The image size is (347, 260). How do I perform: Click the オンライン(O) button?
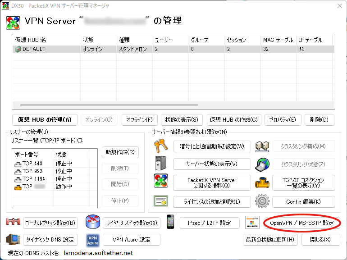(x=99, y=120)
